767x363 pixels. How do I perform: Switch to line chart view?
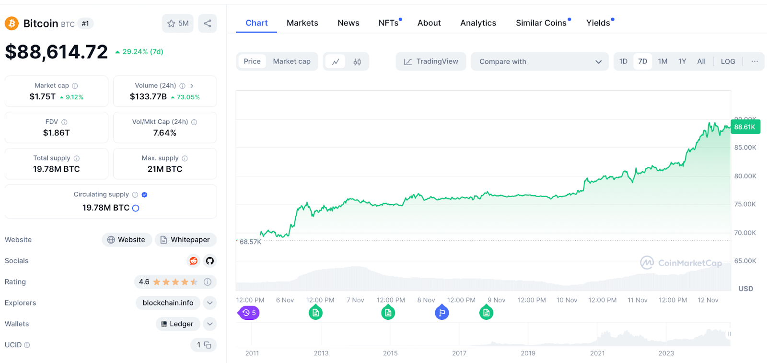pyautogui.click(x=336, y=61)
